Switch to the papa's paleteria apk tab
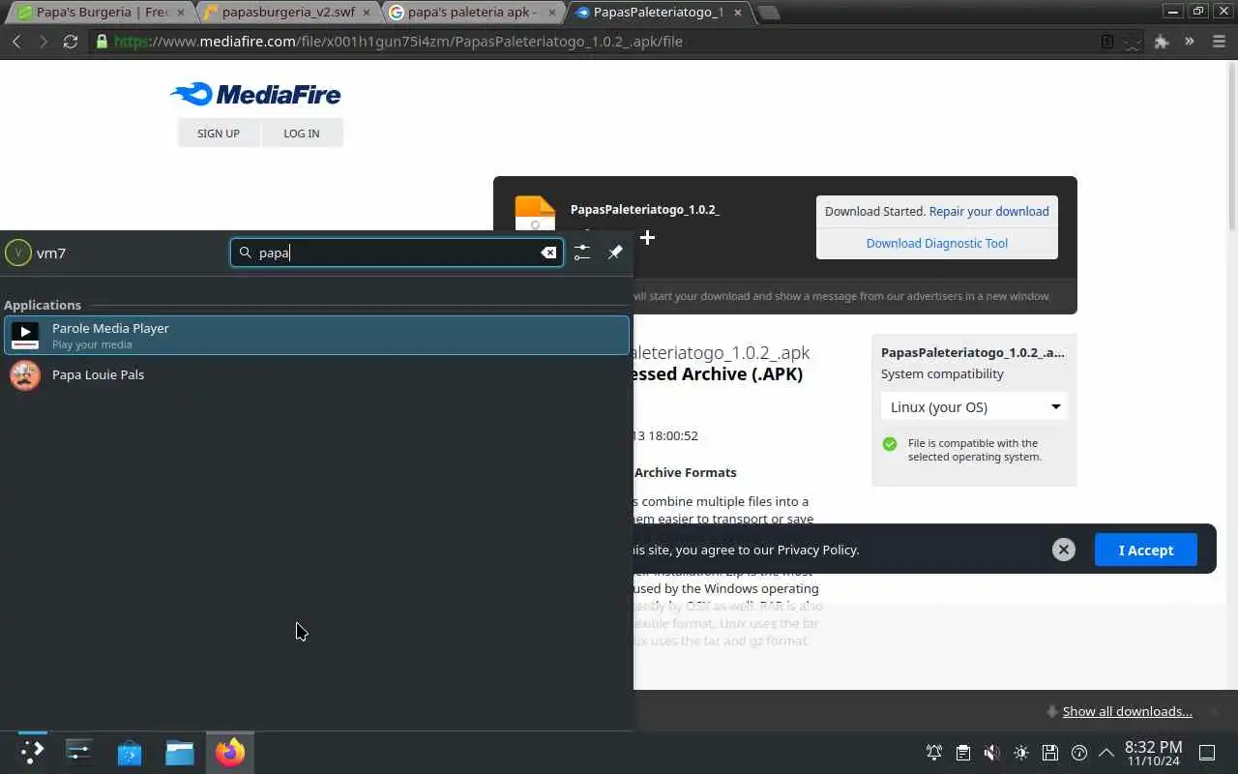 coord(474,13)
